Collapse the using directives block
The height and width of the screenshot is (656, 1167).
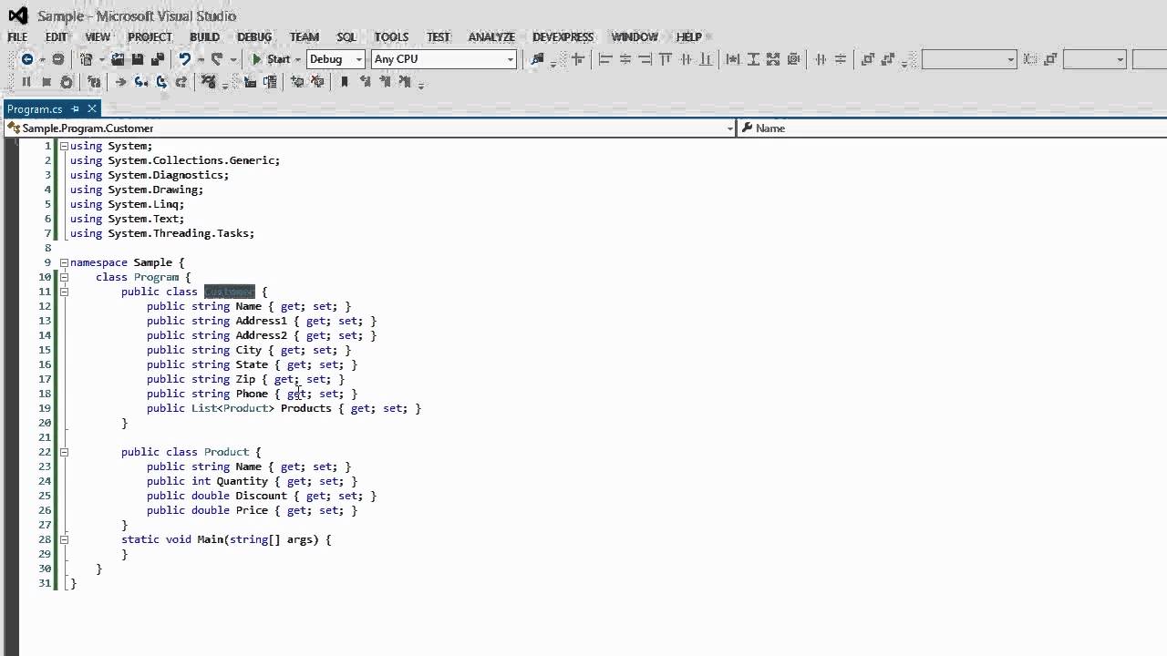(64, 146)
